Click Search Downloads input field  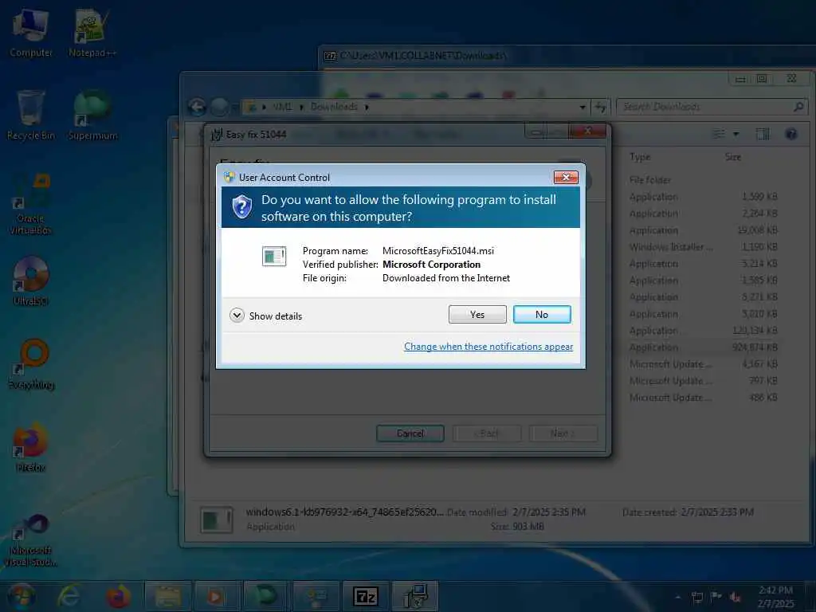pos(705,107)
